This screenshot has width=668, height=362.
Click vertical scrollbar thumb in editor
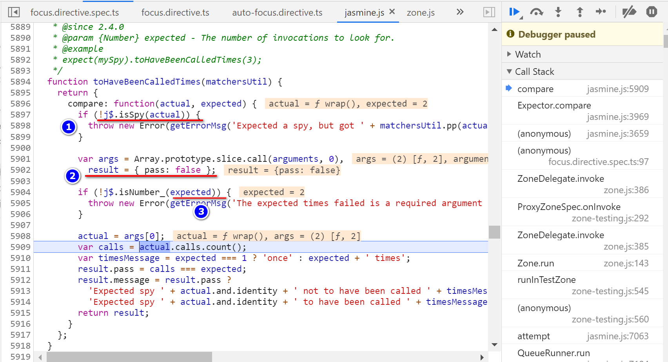[x=494, y=232]
